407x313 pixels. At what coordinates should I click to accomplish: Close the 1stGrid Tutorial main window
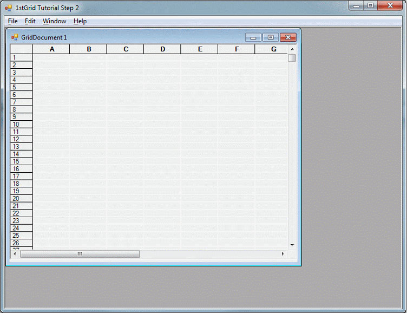[390, 6]
